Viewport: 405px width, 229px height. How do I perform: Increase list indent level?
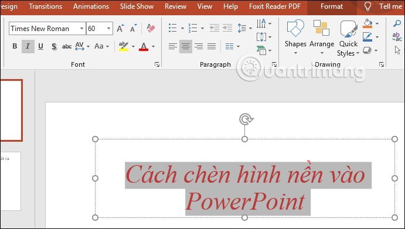point(227,28)
